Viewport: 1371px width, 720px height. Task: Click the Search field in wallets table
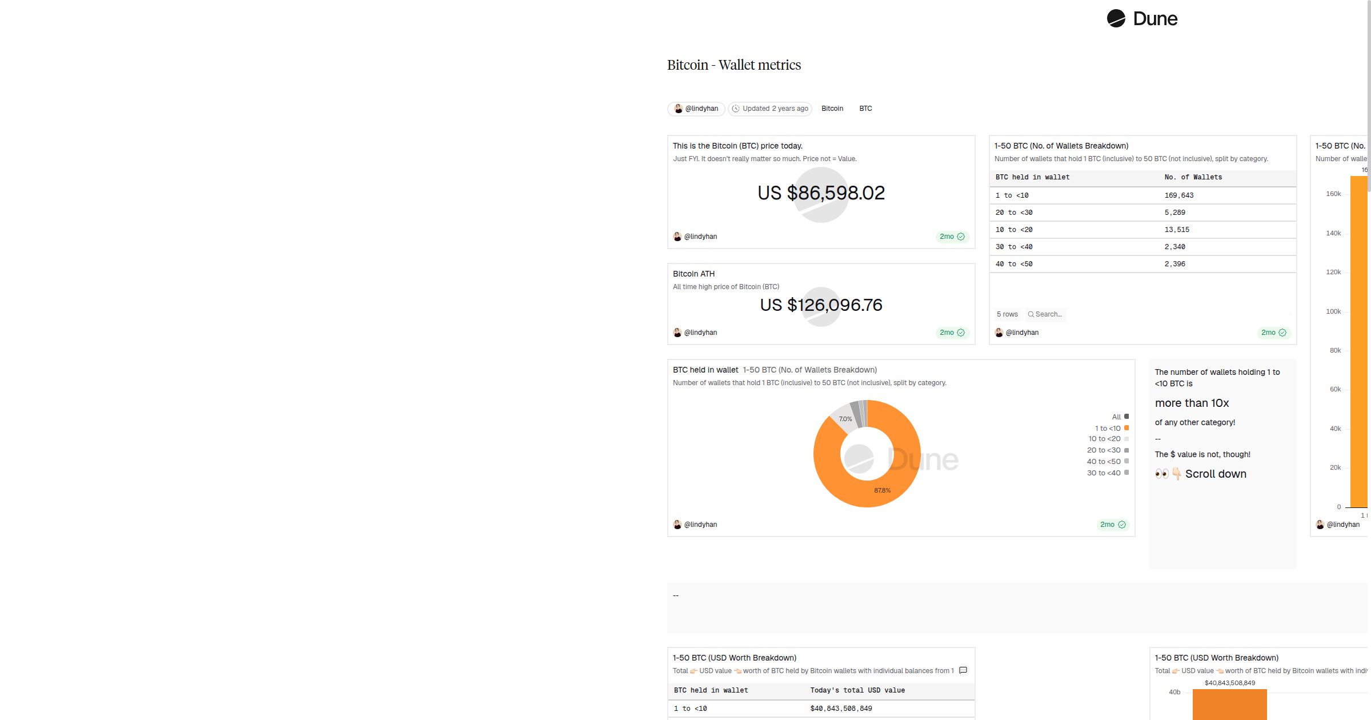[1049, 314]
